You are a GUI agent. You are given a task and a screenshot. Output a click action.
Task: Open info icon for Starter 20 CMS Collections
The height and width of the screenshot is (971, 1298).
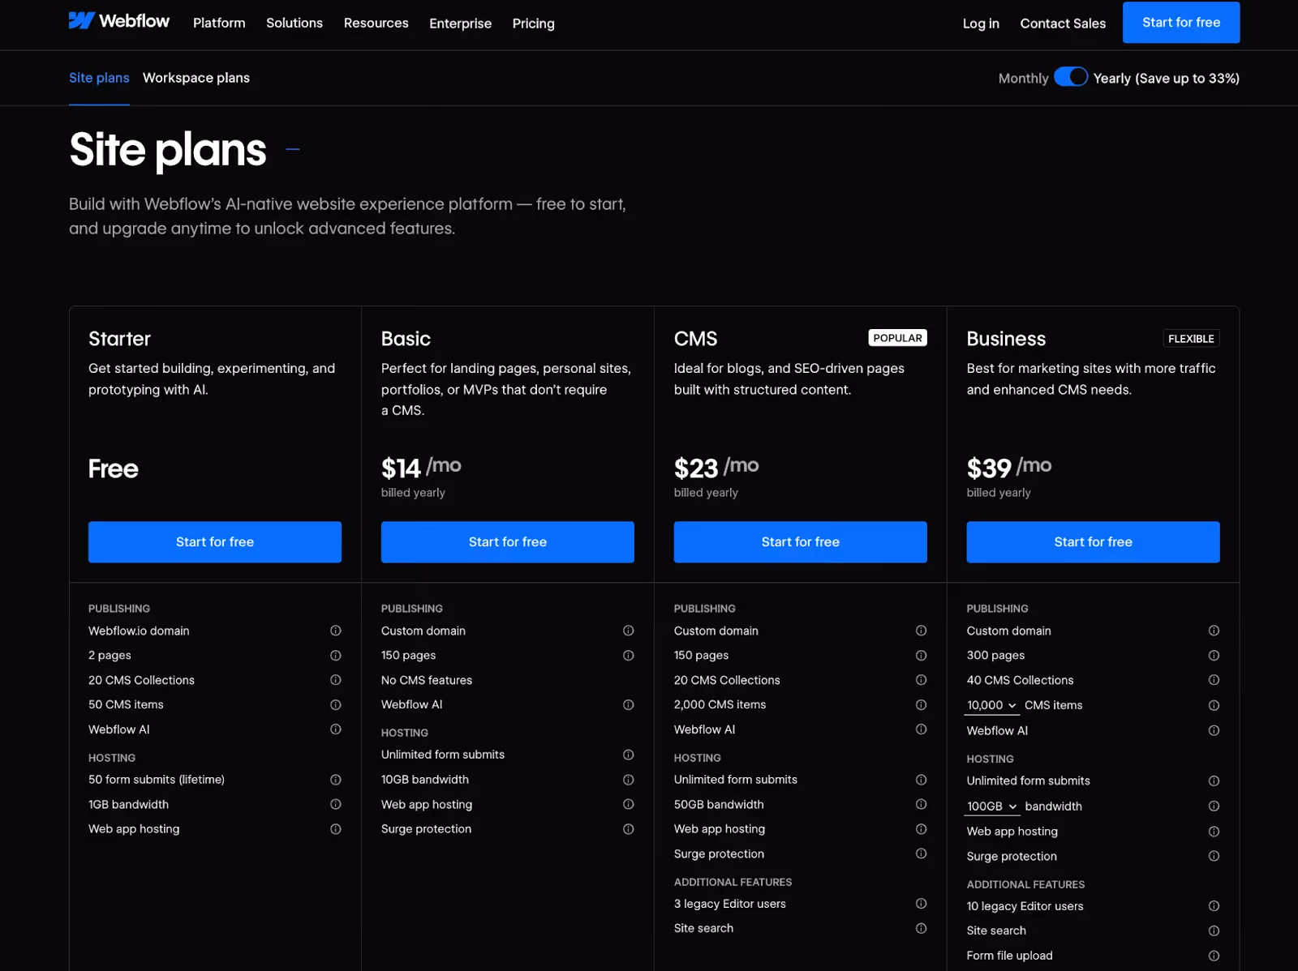tap(336, 680)
